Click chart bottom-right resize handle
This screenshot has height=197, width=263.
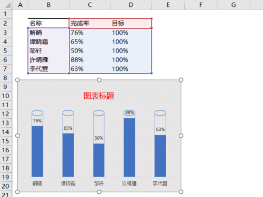click(x=181, y=192)
